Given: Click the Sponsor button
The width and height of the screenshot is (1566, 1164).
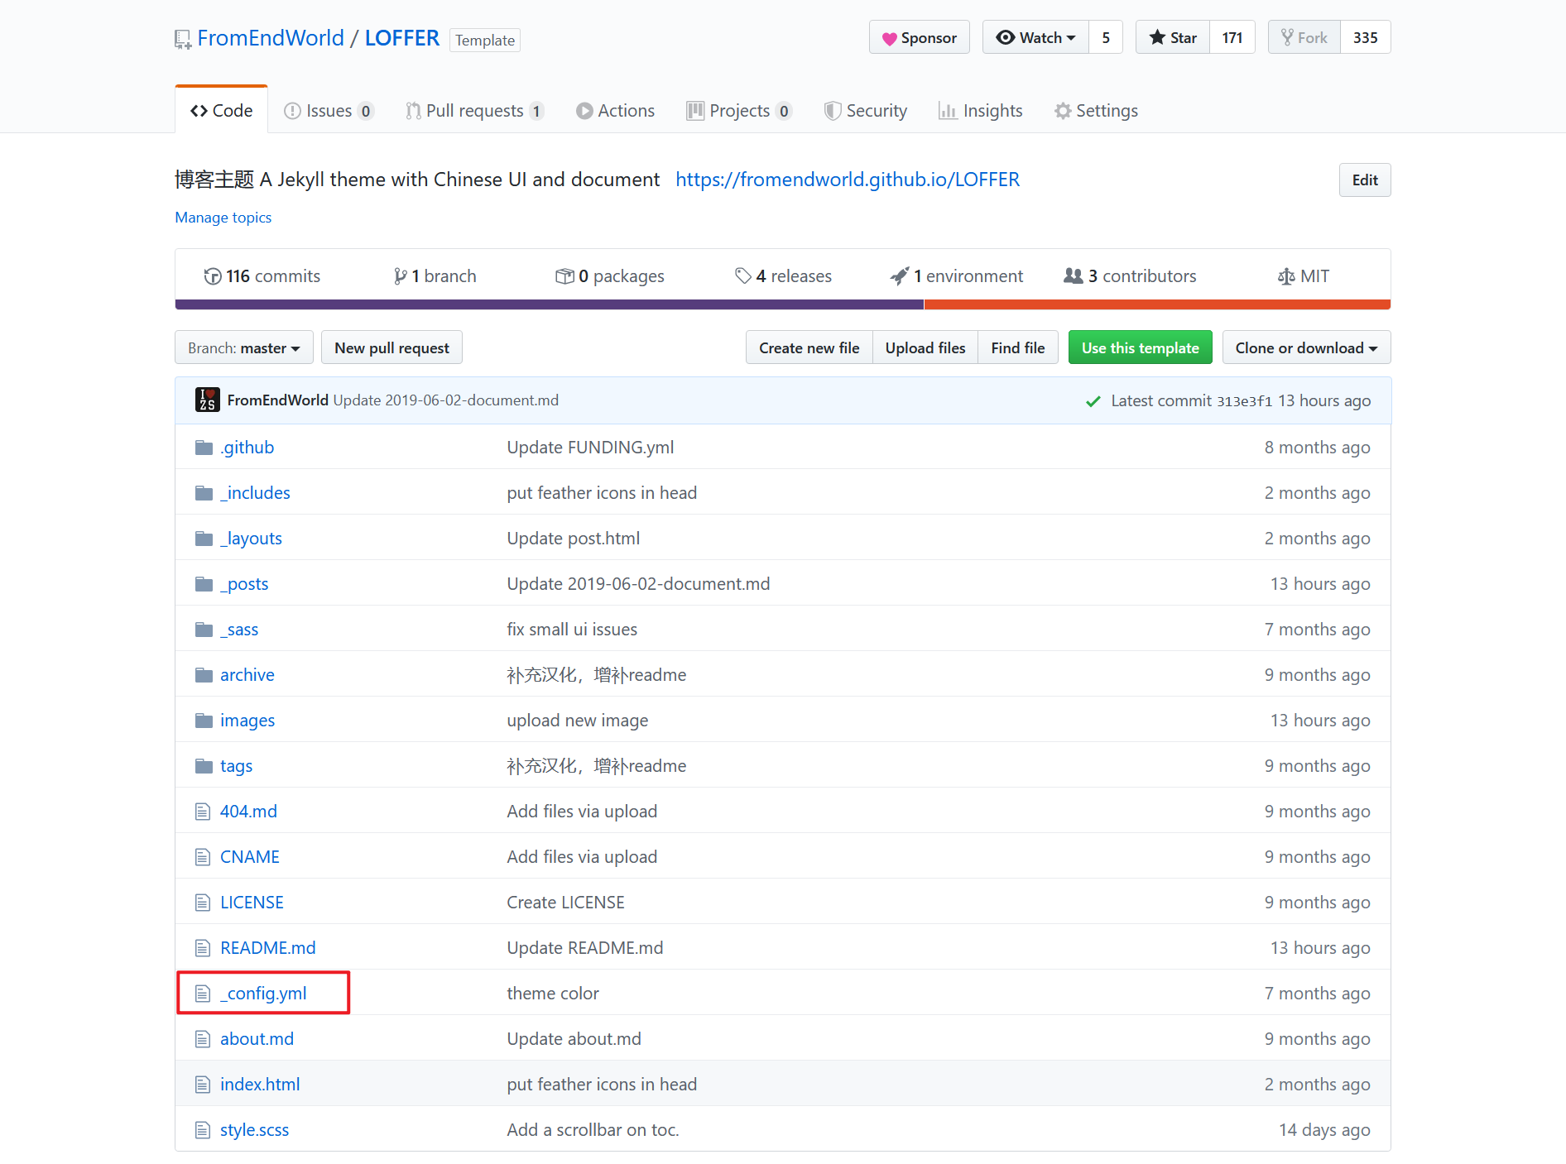Looking at the screenshot, I should [x=919, y=37].
